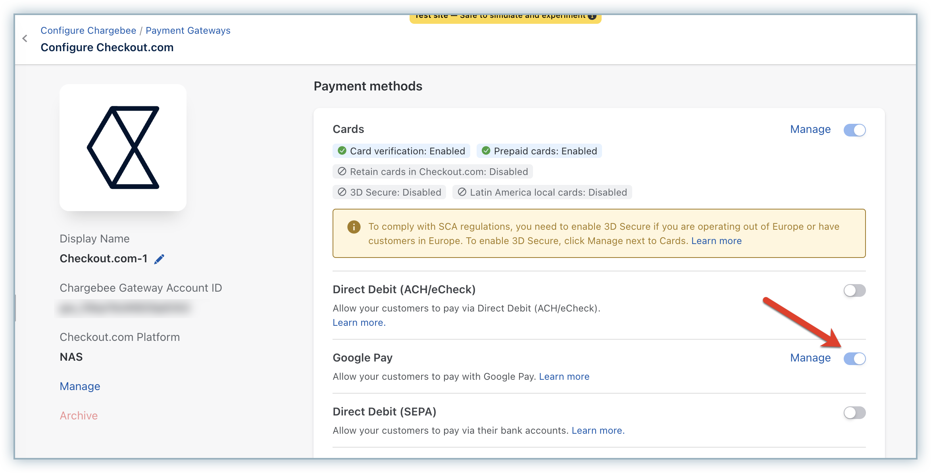Click the Payment methods heading
Viewport: 931px width, 473px height.
click(x=368, y=86)
